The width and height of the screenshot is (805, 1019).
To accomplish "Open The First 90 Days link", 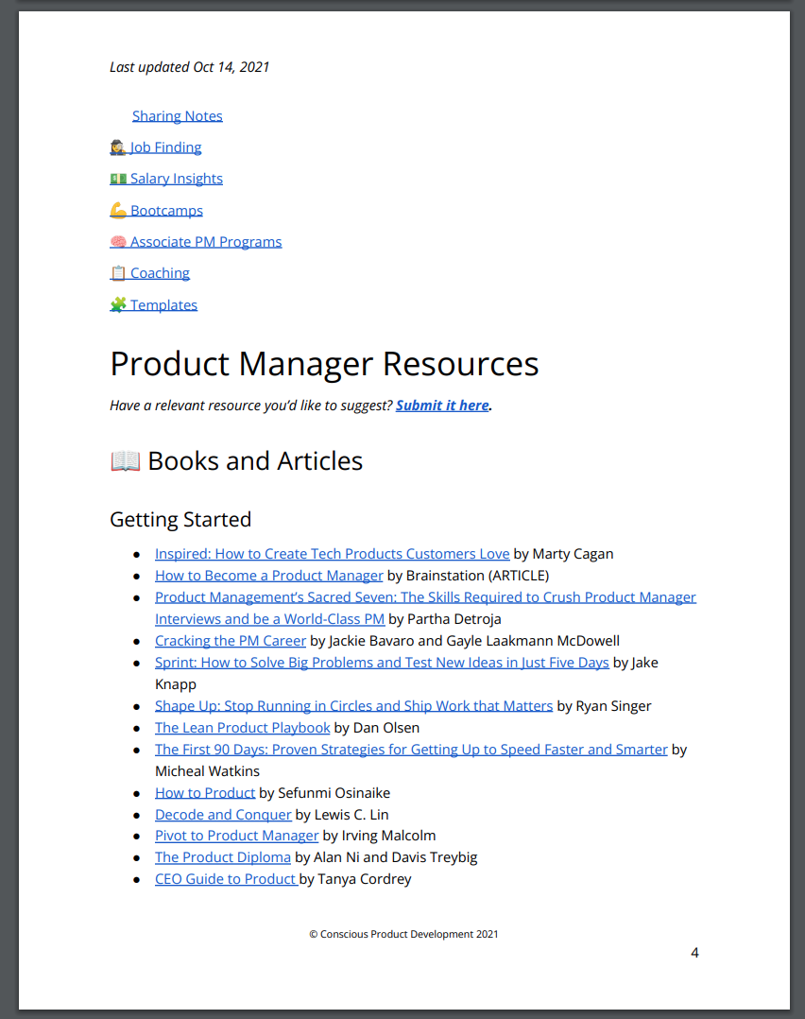I will pyautogui.click(x=411, y=750).
